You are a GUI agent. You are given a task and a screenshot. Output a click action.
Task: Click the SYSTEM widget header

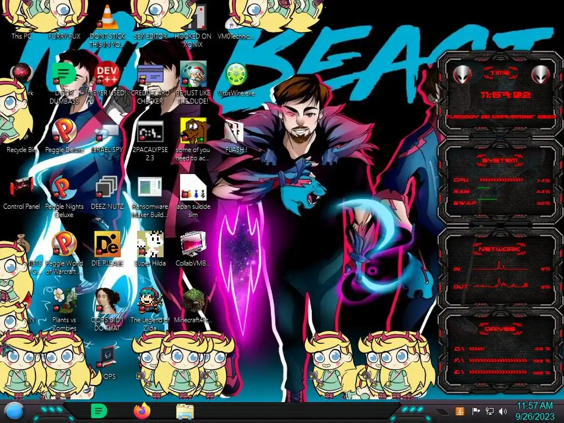tap(500, 160)
